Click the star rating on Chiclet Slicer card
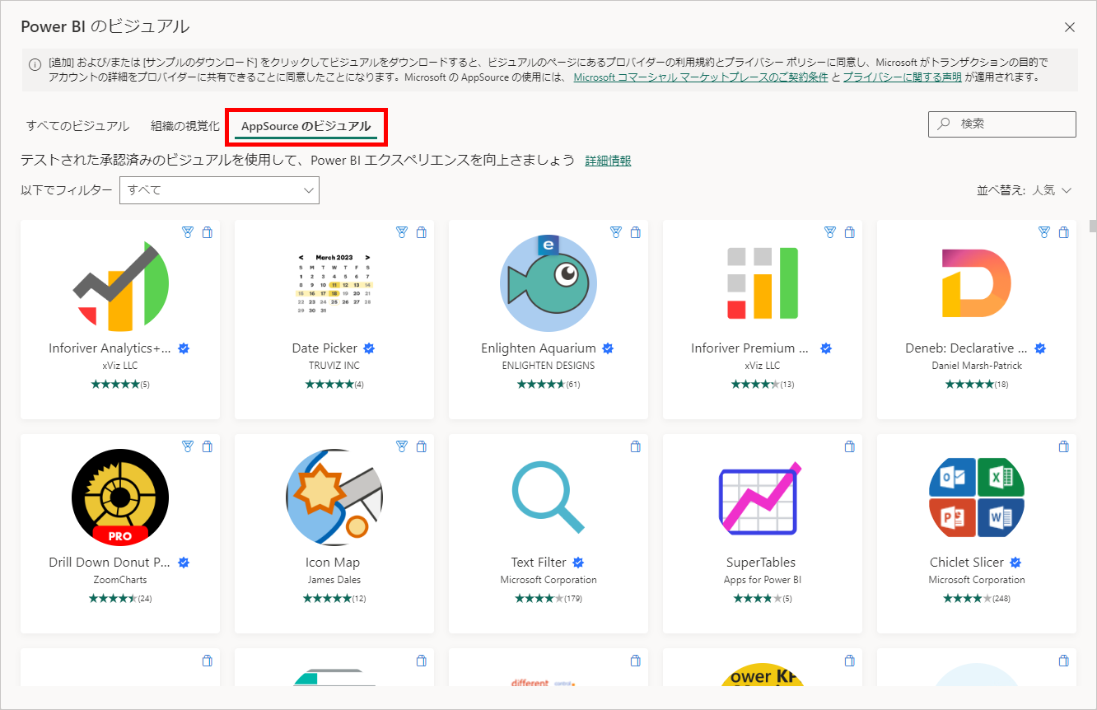Image resolution: width=1097 pixels, height=710 pixels. [x=969, y=599]
